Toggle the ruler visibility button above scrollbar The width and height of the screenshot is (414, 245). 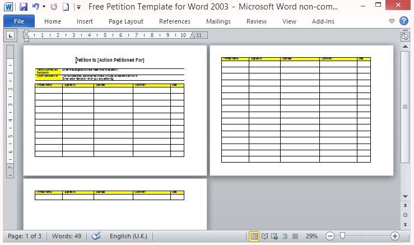pyautogui.click(x=405, y=36)
